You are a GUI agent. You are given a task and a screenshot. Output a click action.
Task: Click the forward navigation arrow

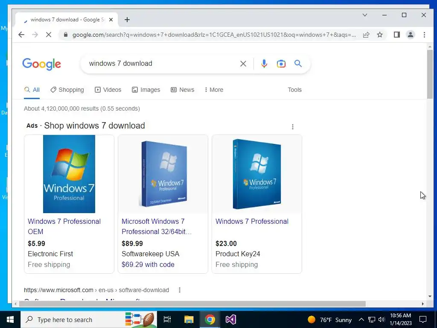35,35
